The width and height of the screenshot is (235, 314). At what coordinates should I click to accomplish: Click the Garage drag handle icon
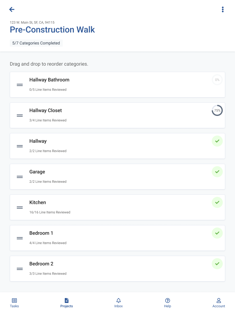click(20, 177)
